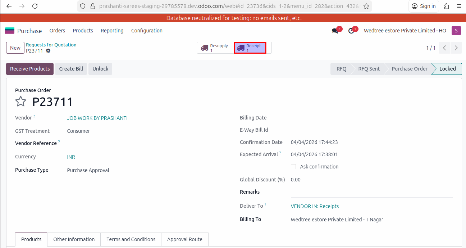This screenshot has width=466, height=248.
Task: Open the conversations messages icon
Action: click(x=335, y=31)
